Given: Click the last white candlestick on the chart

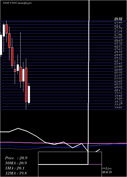Looking at the screenshot, I should coord(29,94).
